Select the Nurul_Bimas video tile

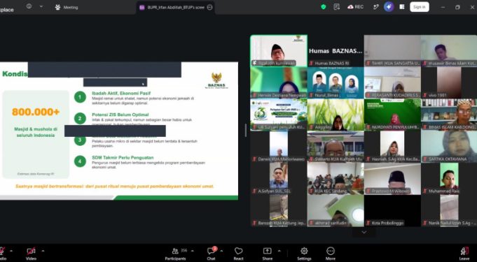tap(336, 82)
